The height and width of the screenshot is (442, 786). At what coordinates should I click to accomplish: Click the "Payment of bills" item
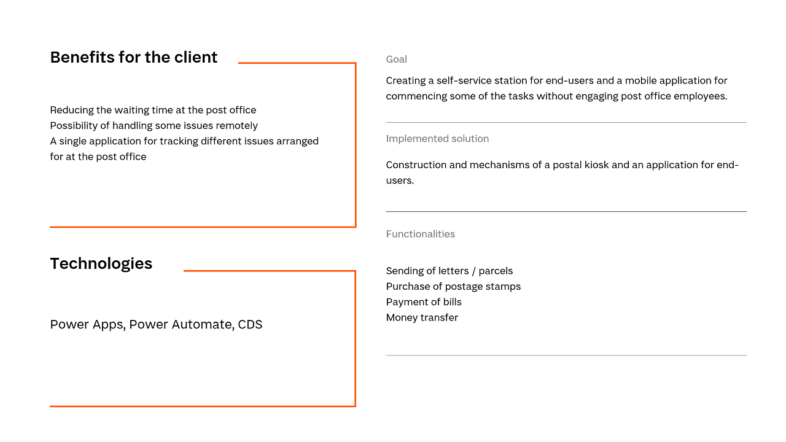click(424, 302)
